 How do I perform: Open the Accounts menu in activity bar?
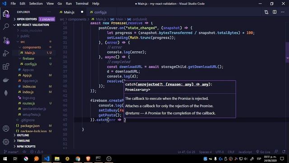point(6,129)
